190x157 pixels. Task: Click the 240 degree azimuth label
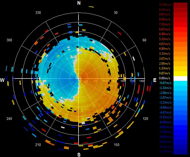(x=9, y=119)
